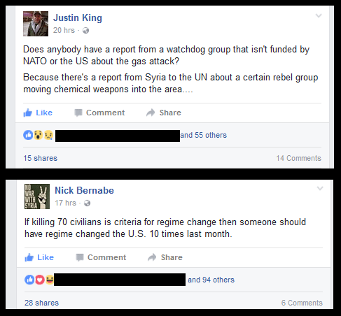Share Justin King's gas attack post
Viewport: 341px width, 316px height.
coord(164,113)
